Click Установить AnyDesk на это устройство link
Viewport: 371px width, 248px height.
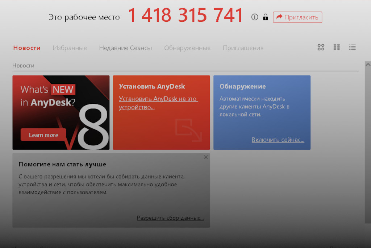click(158, 103)
